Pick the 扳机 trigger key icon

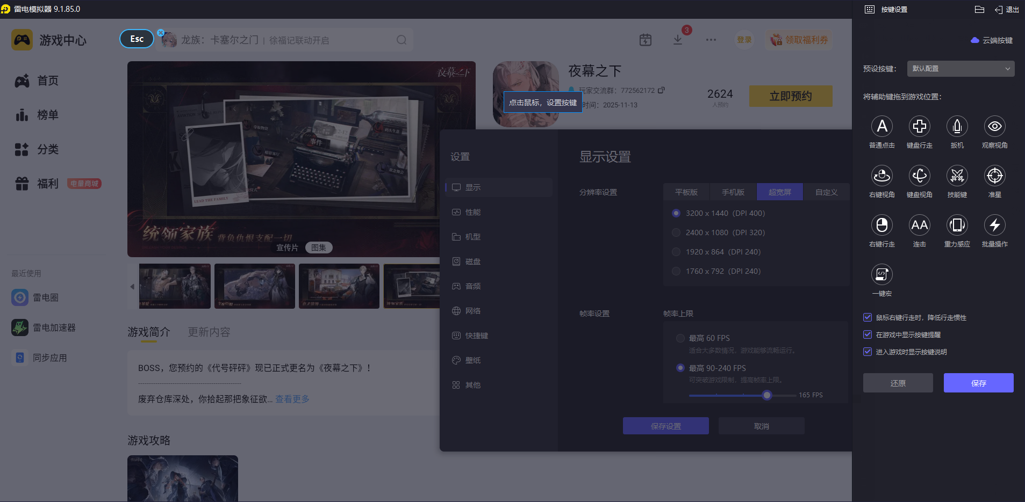coord(957,127)
